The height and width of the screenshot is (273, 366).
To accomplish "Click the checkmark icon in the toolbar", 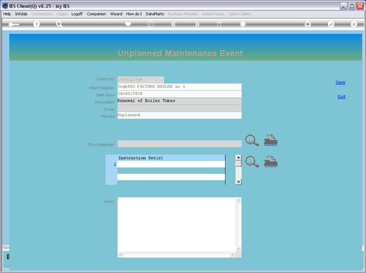I will tap(331, 24).
